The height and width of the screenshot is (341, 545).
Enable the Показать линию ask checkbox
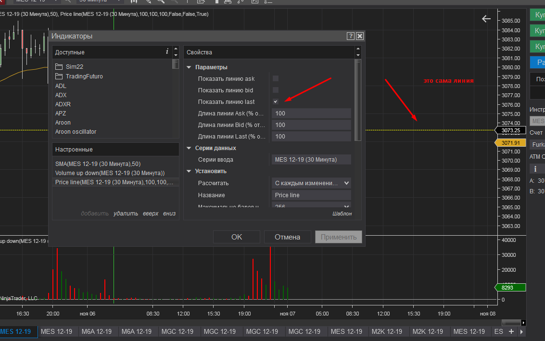[x=276, y=78]
